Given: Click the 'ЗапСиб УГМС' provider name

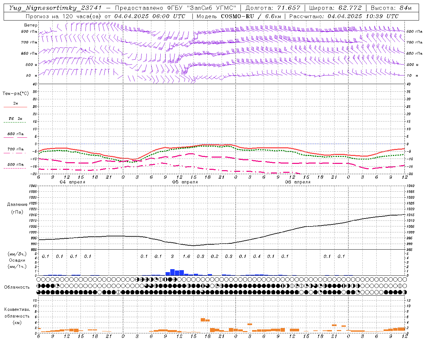Looking at the screenshot, I should [211, 8].
